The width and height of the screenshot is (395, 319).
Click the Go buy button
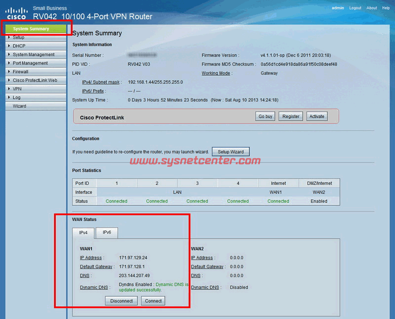click(265, 116)
